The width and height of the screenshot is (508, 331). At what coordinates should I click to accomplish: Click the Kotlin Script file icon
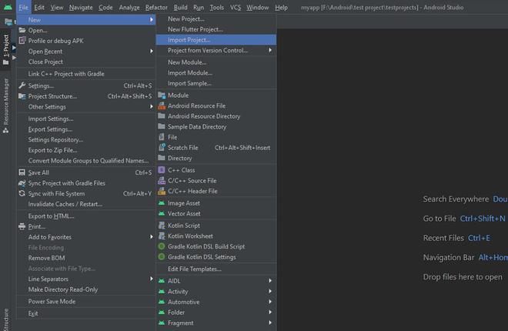tap(162, 225)
